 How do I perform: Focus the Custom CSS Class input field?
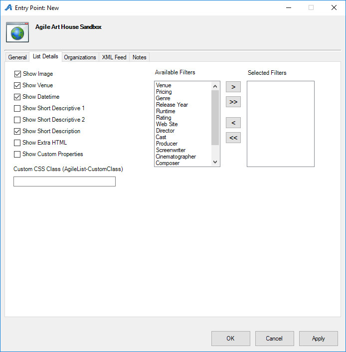[x=64, y=181]
